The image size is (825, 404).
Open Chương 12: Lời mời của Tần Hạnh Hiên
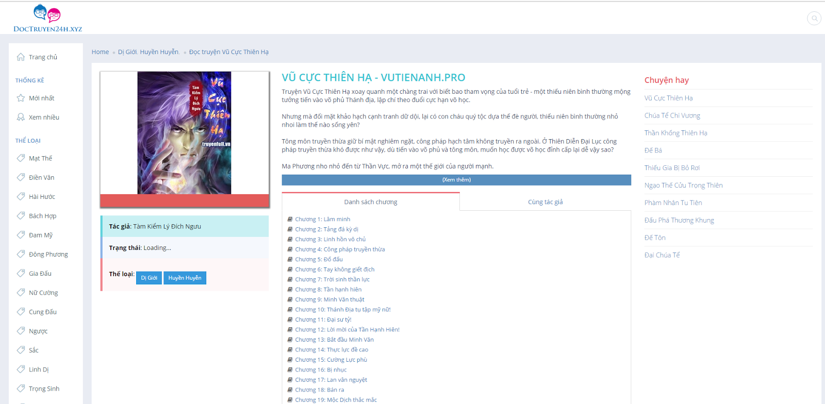coord(347,330)
